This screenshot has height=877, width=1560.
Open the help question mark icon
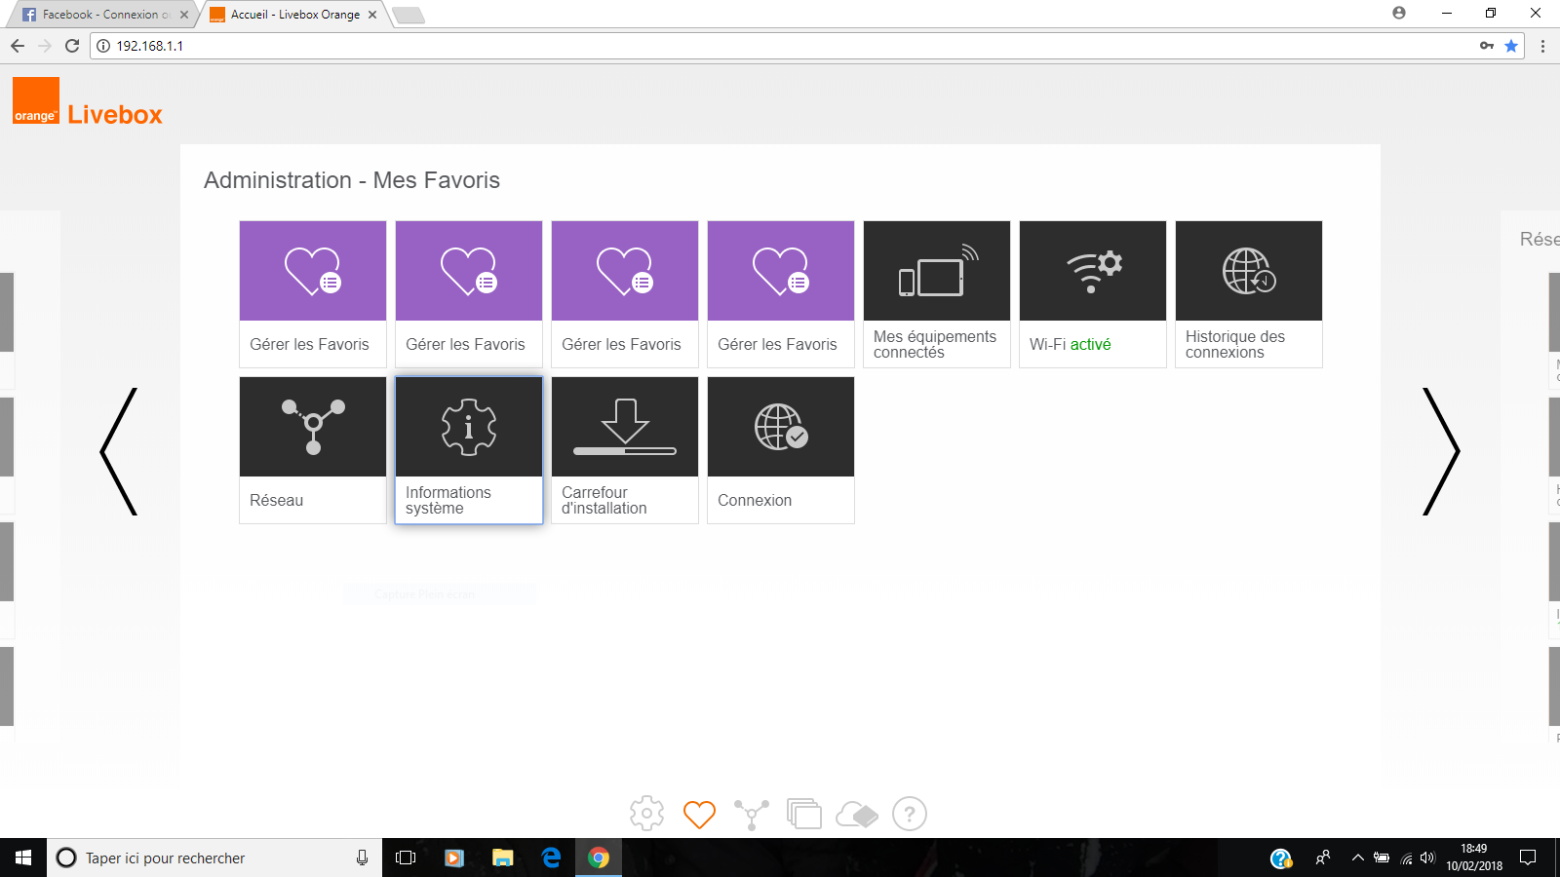[910, 814]
